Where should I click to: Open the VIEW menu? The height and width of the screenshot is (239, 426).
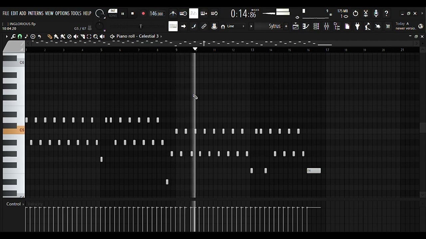[x=49, y=13]
